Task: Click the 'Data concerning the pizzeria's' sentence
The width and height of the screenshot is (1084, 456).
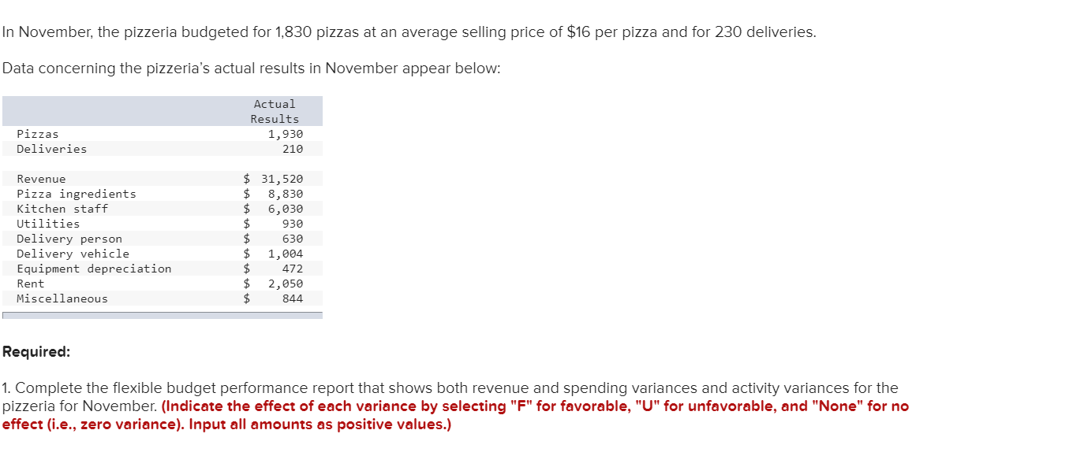Action: coord(251,69)
